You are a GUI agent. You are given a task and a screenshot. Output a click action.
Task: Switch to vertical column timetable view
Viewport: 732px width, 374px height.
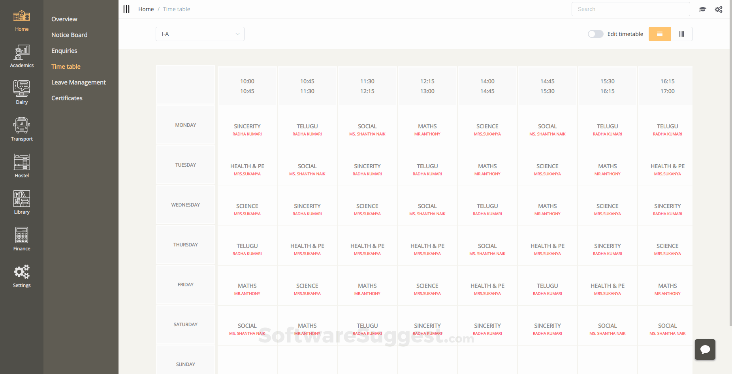pos(681,34)
